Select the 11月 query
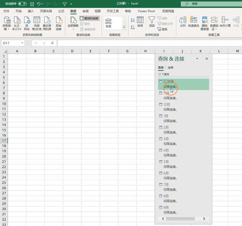 (x=183, y=95)
